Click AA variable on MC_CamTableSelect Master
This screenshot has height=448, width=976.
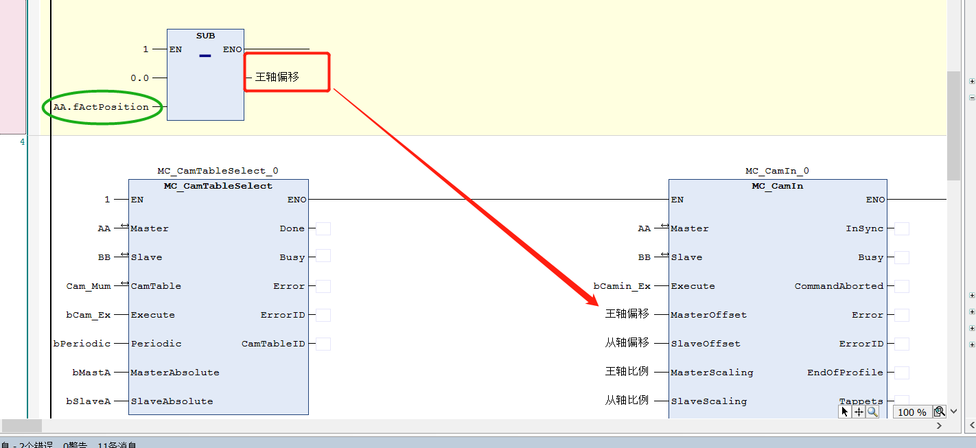104,228
